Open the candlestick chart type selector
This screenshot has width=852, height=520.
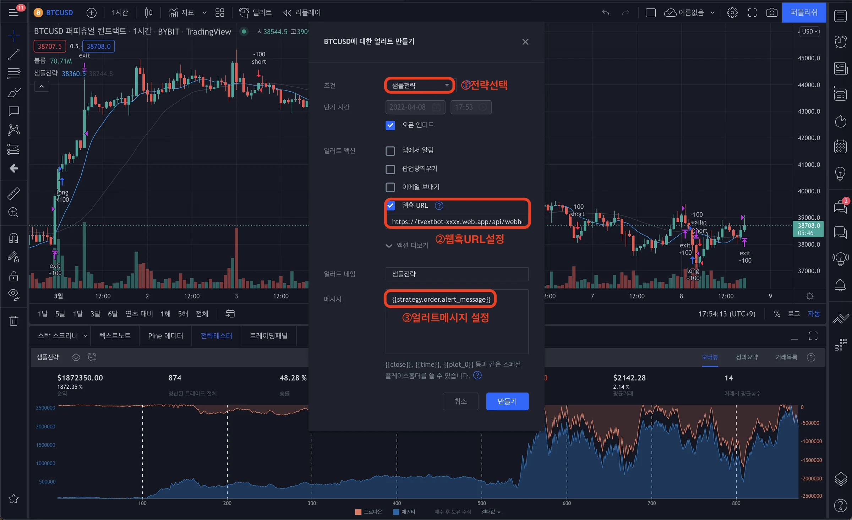point(148,13)
